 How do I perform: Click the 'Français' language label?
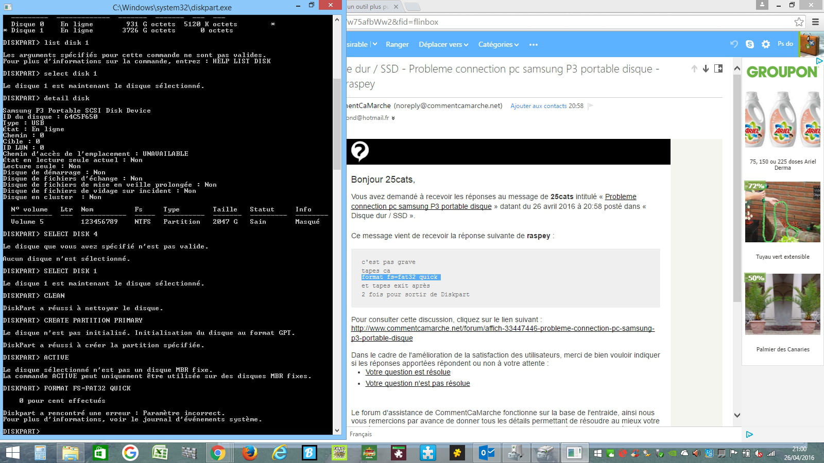pos(360,434)
